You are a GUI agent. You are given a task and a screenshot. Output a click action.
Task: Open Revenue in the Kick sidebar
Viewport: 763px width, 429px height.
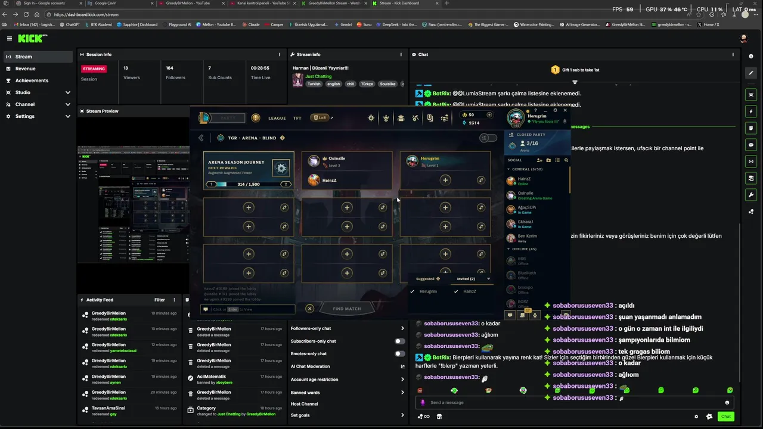[x=38, y=69]
